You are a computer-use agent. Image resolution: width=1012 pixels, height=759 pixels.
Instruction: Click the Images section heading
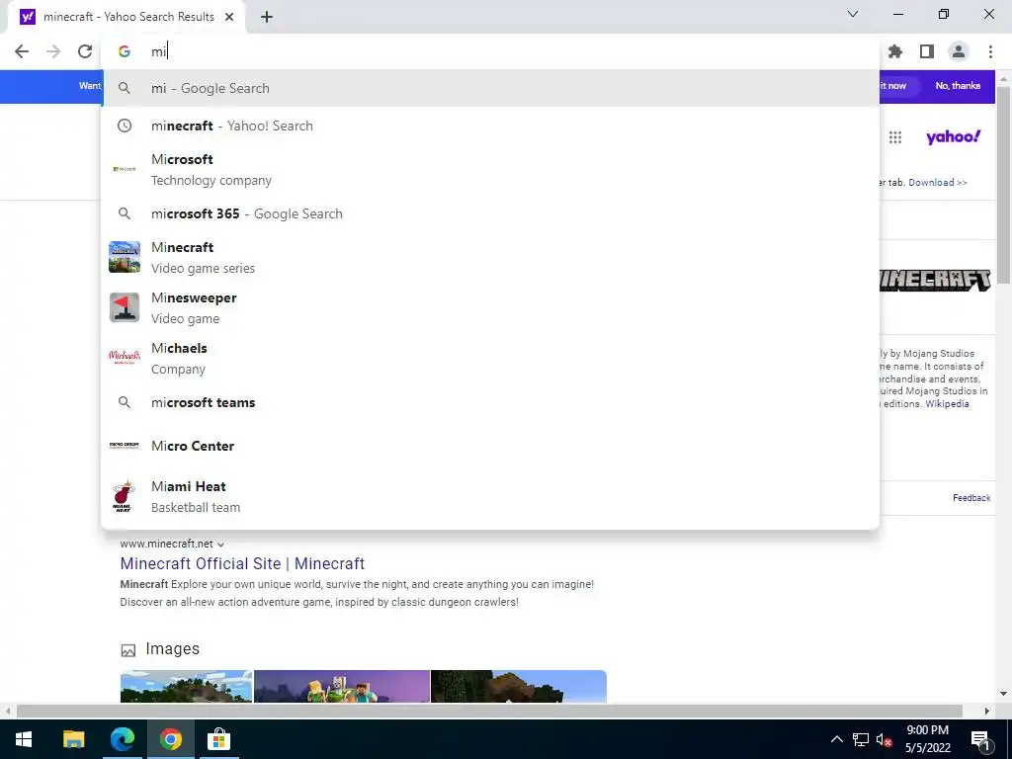pos(172,648)
